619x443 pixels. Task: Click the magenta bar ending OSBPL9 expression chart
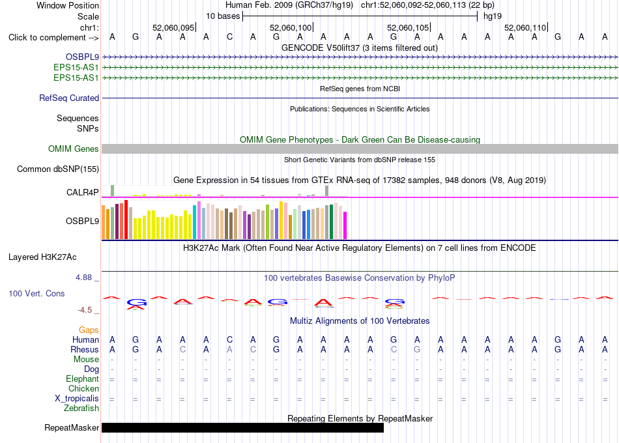[x=345, y=225]
